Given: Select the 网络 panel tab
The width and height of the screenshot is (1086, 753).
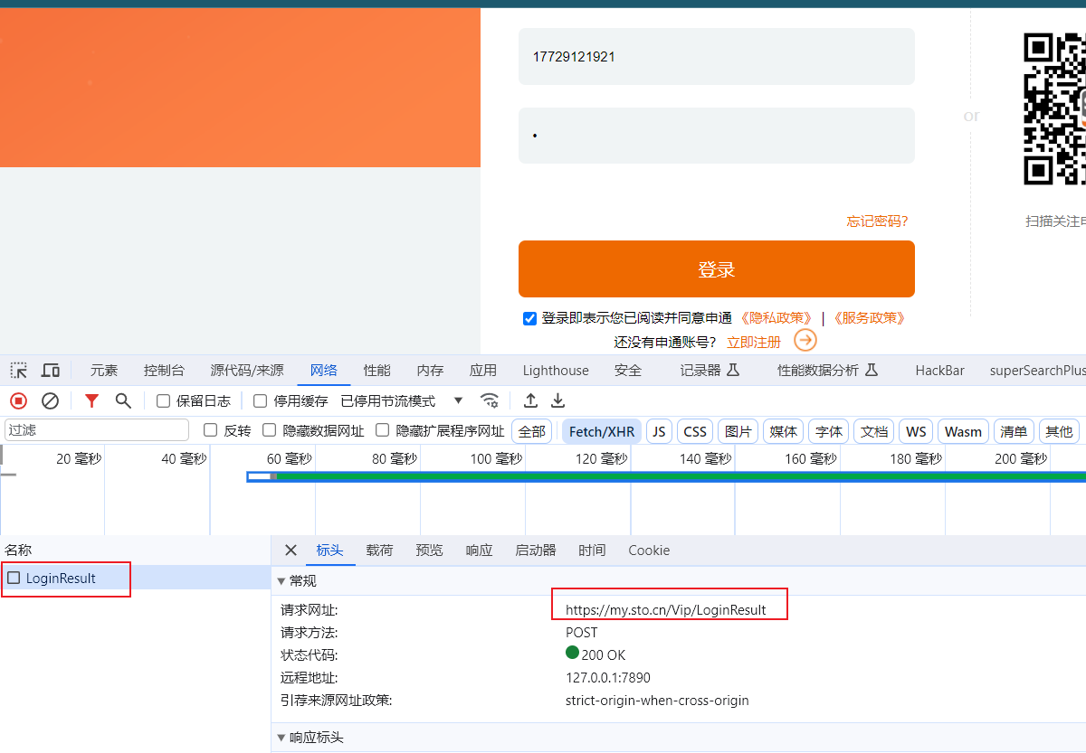Looking at the screenshot, I should [x=324, y=370].
